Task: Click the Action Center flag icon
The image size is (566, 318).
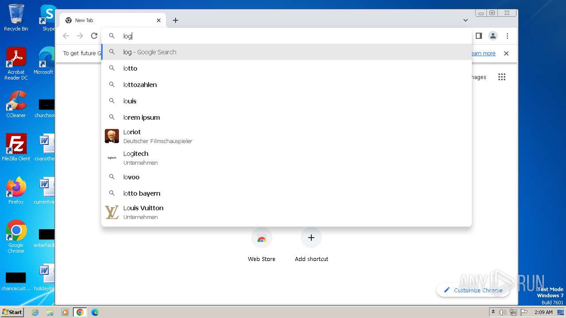Action: (524, 312)
